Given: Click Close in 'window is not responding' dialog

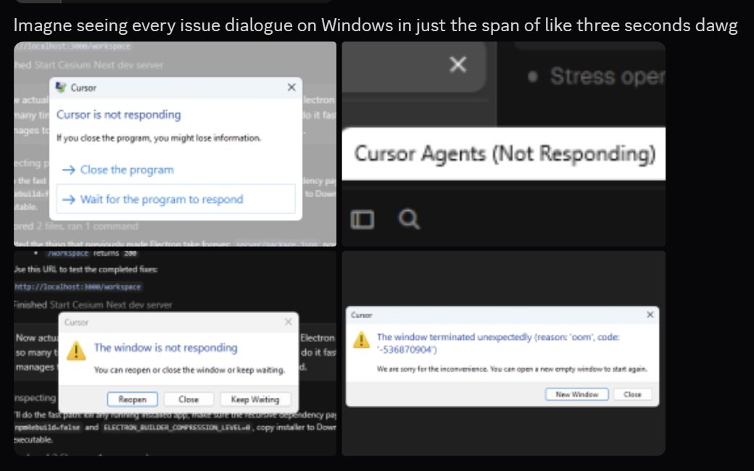Looking at the screenshot, I should coord(188,399).
